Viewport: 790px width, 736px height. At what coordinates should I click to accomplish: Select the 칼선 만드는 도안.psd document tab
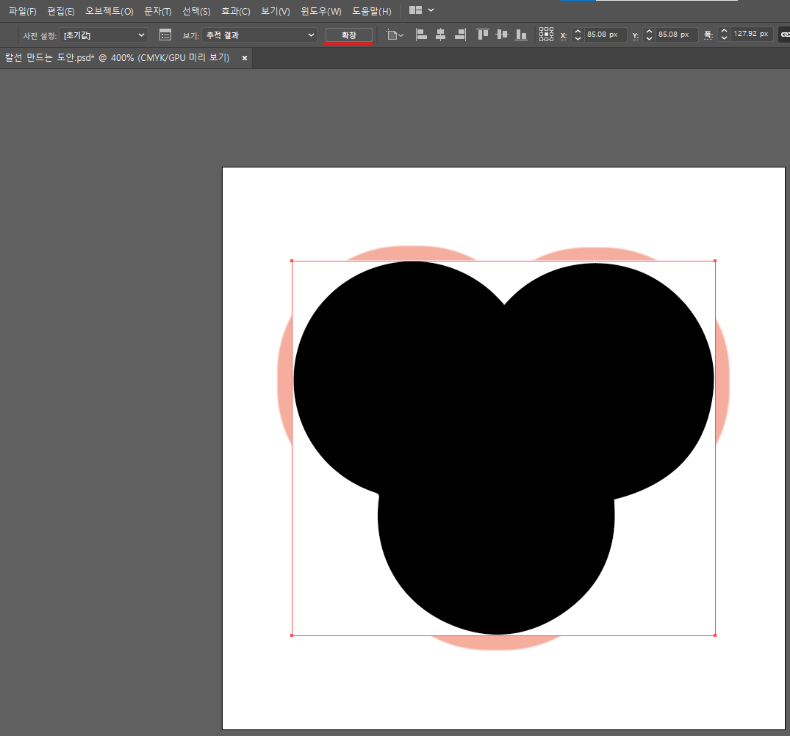coord(118,58)
